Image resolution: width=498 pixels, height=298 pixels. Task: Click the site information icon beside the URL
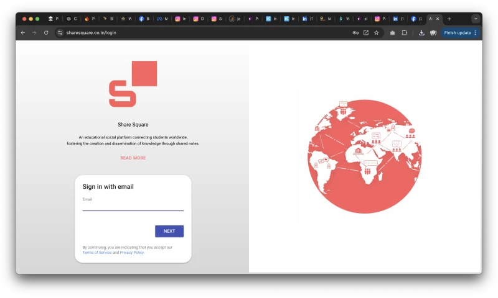[60, 32]
